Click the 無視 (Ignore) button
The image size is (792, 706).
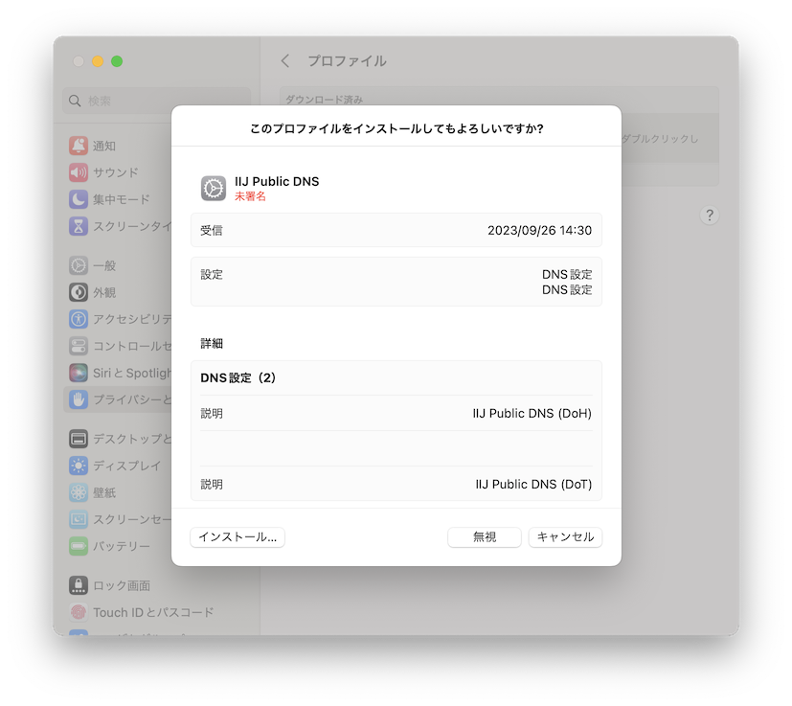tap(485, 536)
